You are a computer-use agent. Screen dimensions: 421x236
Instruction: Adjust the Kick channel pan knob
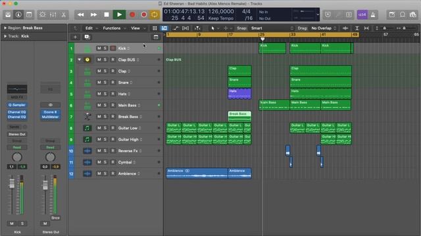[17, 157]
